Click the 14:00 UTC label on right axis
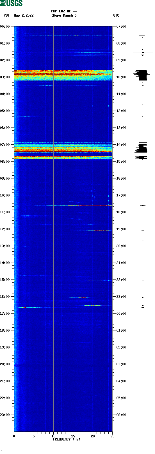 click(121, 145)
